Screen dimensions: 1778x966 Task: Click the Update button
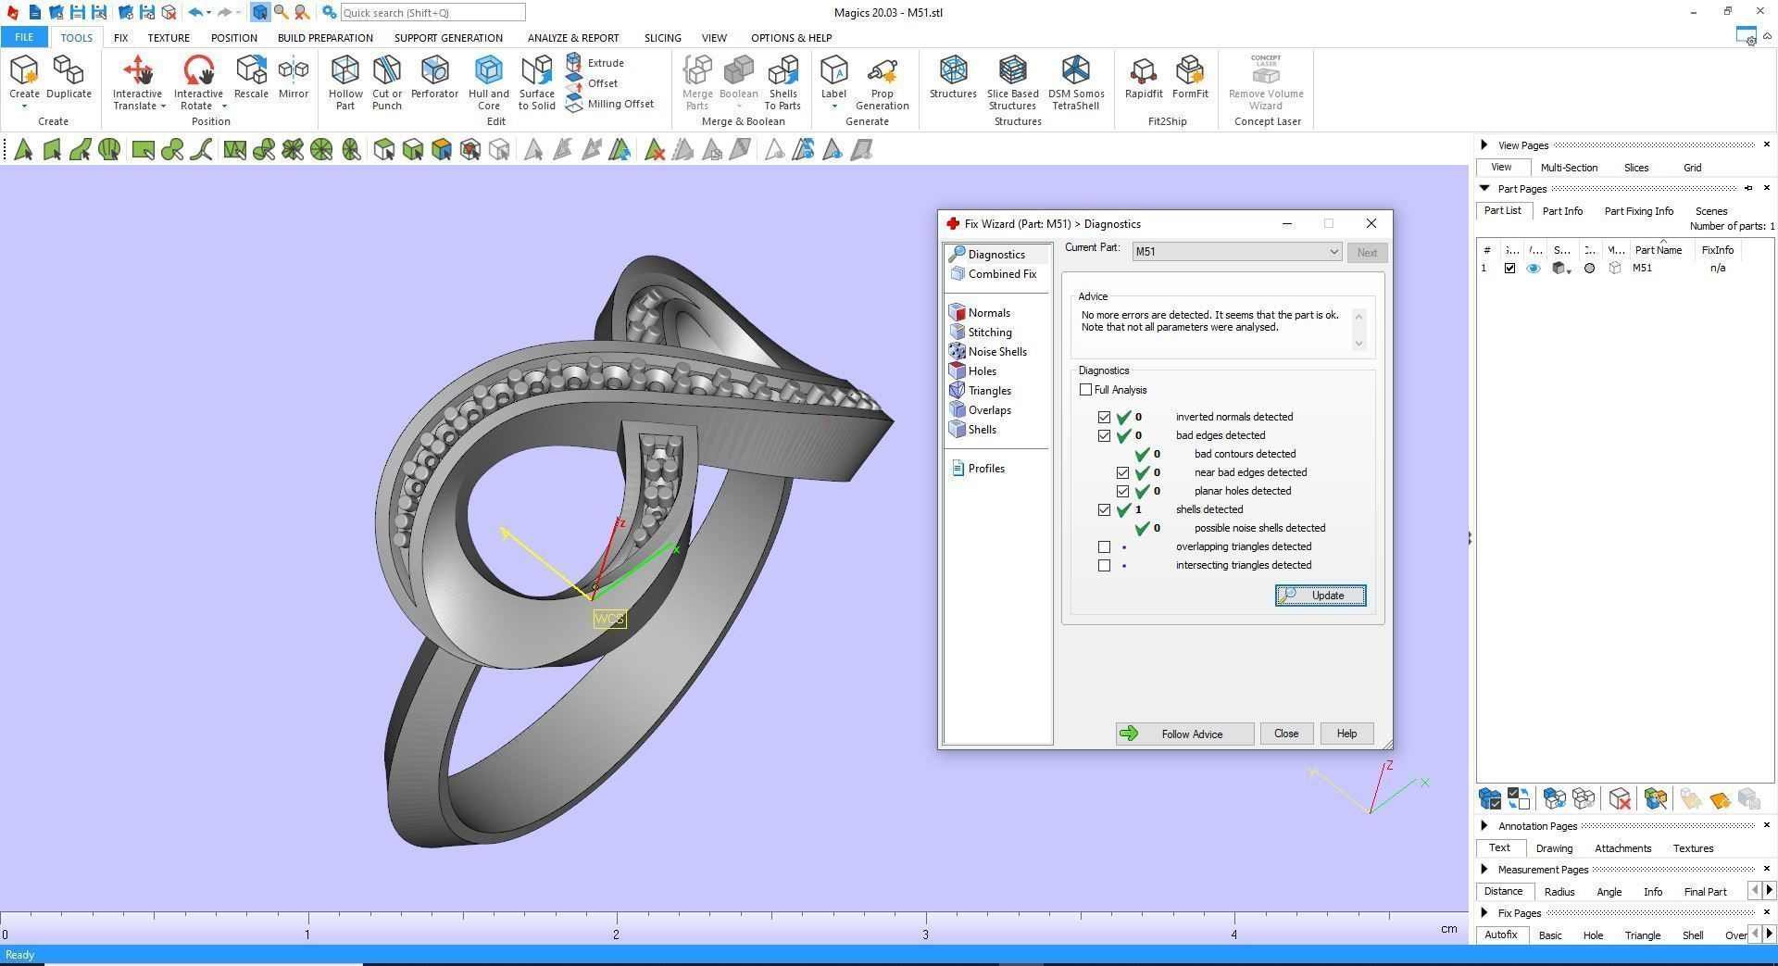[1321, 596]
